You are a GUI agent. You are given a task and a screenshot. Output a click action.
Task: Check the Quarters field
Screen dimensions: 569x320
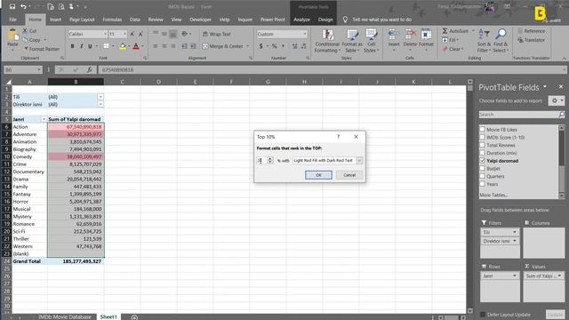click(x=482, y=176)
